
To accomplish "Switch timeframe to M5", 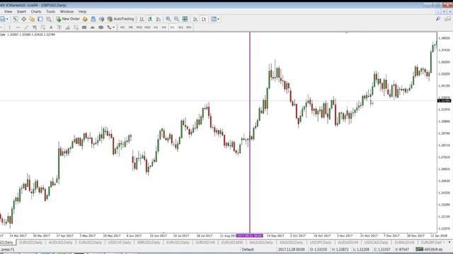I will pyautogui.click(x=130, y=28).
